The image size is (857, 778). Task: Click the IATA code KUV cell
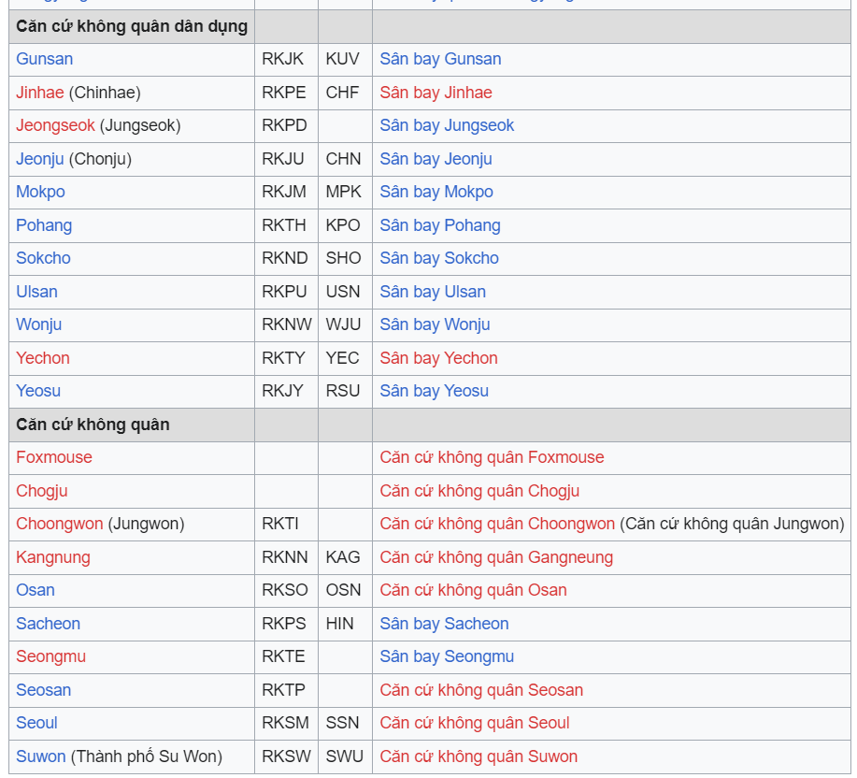point(346,60)
